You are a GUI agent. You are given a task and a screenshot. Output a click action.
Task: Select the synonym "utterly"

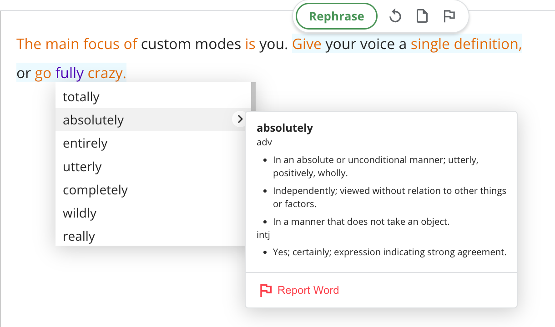pyautogui.click(x=82, y=167)
